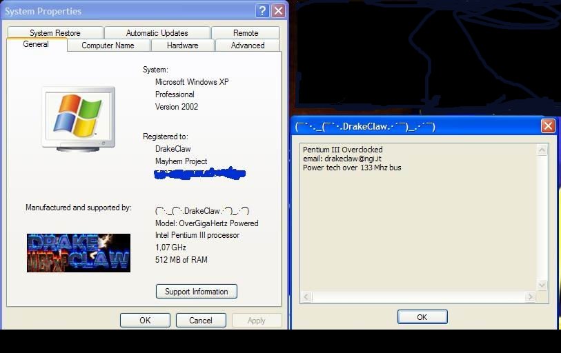Close the DrakeClaw support dialog
This screenshot has height=353, width=561.
tap(548, 126)
